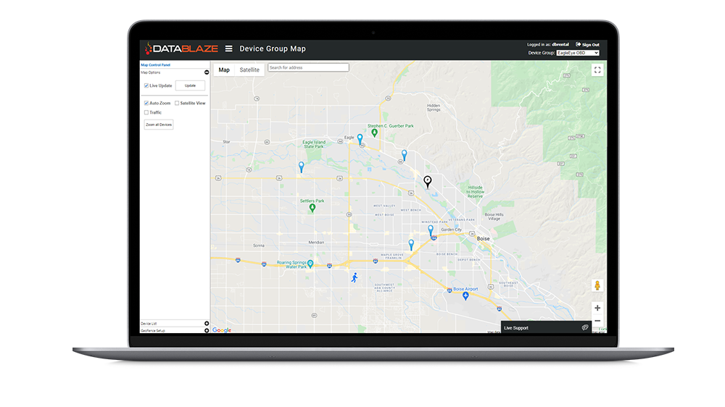The width and height of the screenshot is (725, 407).
Task: Uncheck the Auto Zoom option
Action: coord(146,104)
